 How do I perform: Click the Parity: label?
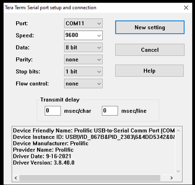24,60
